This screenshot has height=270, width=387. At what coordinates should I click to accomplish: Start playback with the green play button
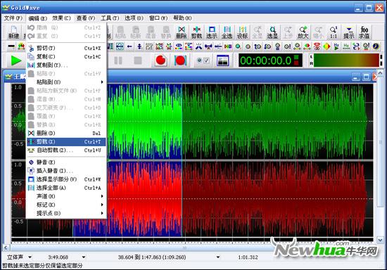click(16, 60)
